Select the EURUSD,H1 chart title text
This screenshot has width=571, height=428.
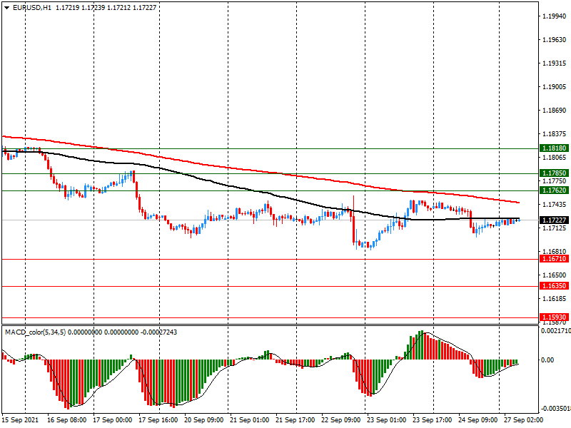32,8
